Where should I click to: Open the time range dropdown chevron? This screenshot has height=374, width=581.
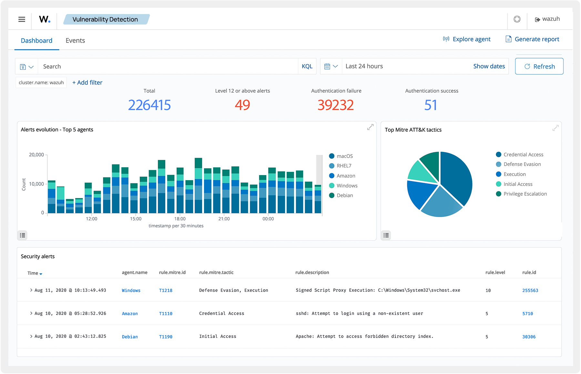(x=336, y=66)
